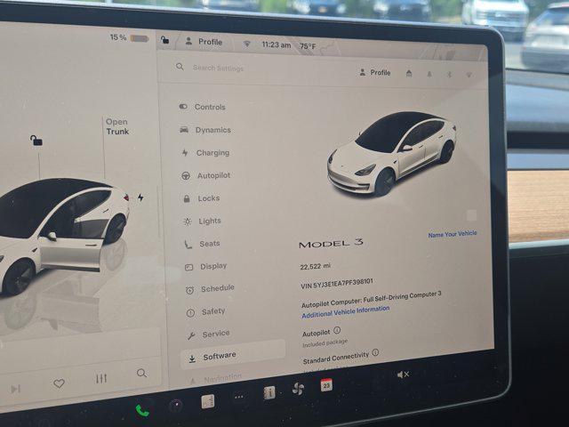This screenshot has height=427, width=569.
Task: Click the padlock icon beside Locks
Action: [x=187, y=198]
